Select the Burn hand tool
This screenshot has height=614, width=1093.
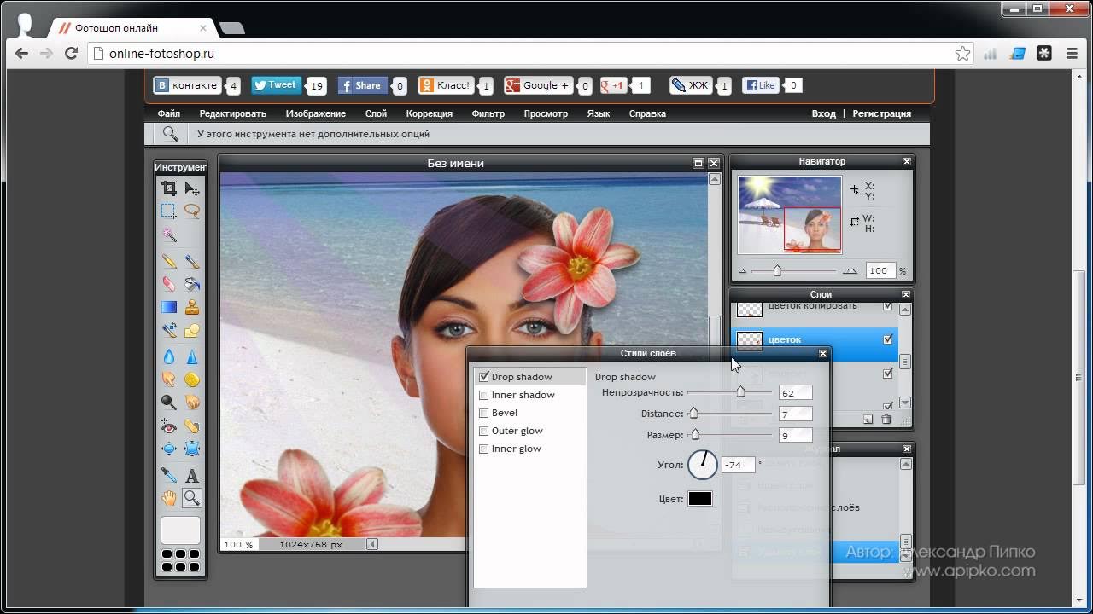click(192, 402)
